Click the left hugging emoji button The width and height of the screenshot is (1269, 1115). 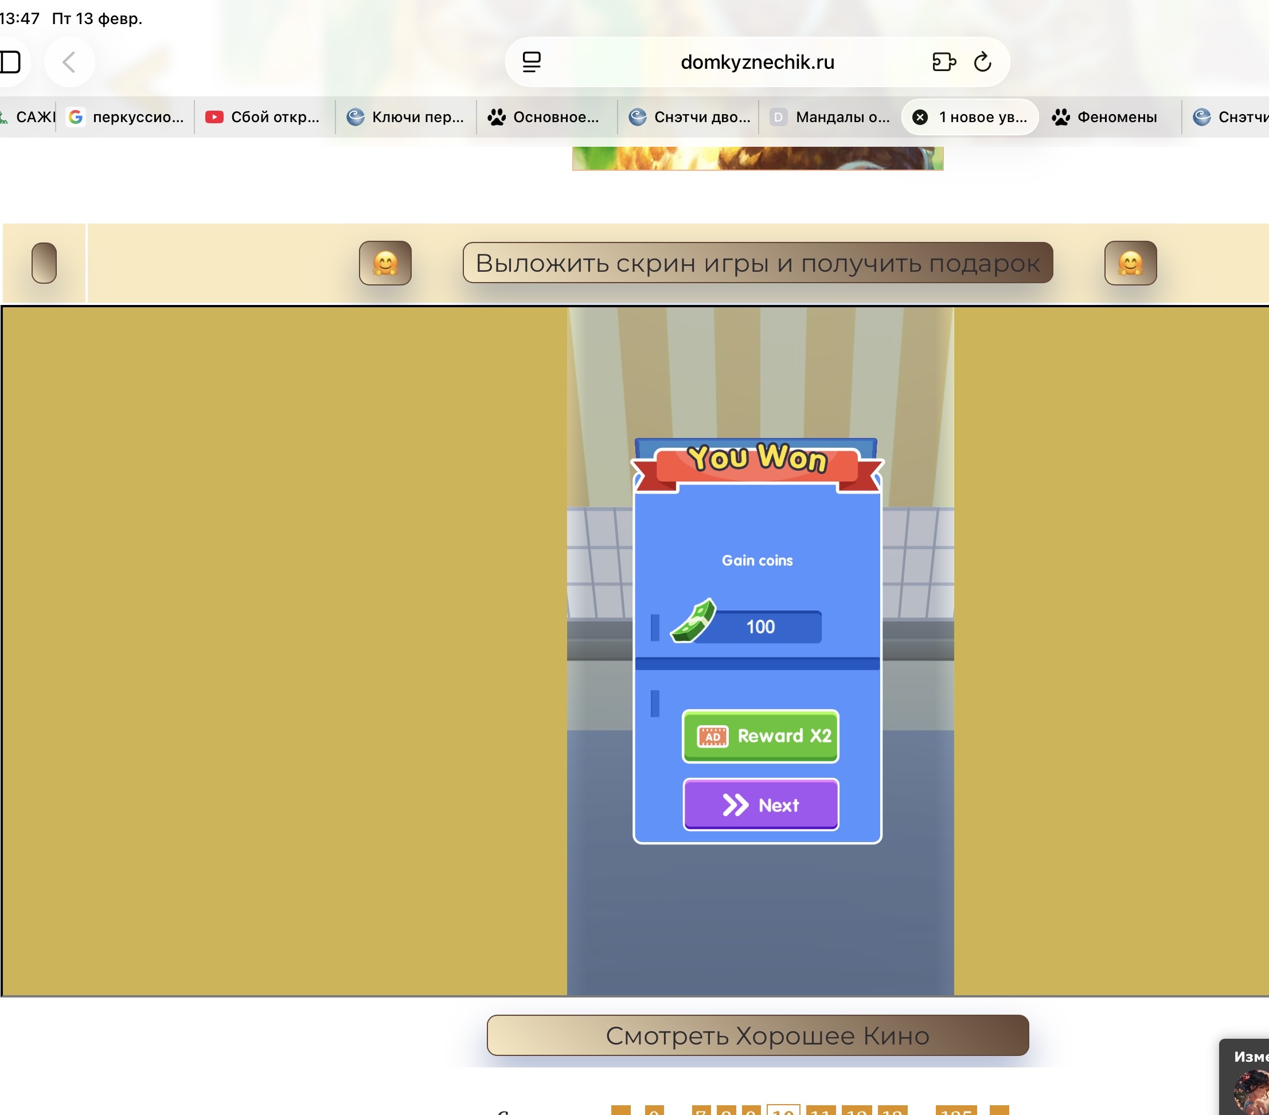(385, 263)
